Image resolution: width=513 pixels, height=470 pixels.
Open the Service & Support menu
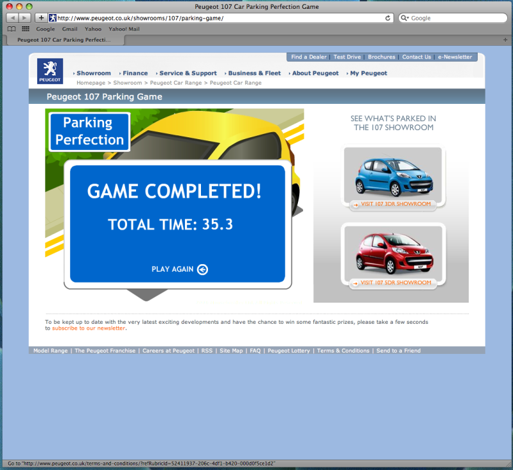[187, 73]
